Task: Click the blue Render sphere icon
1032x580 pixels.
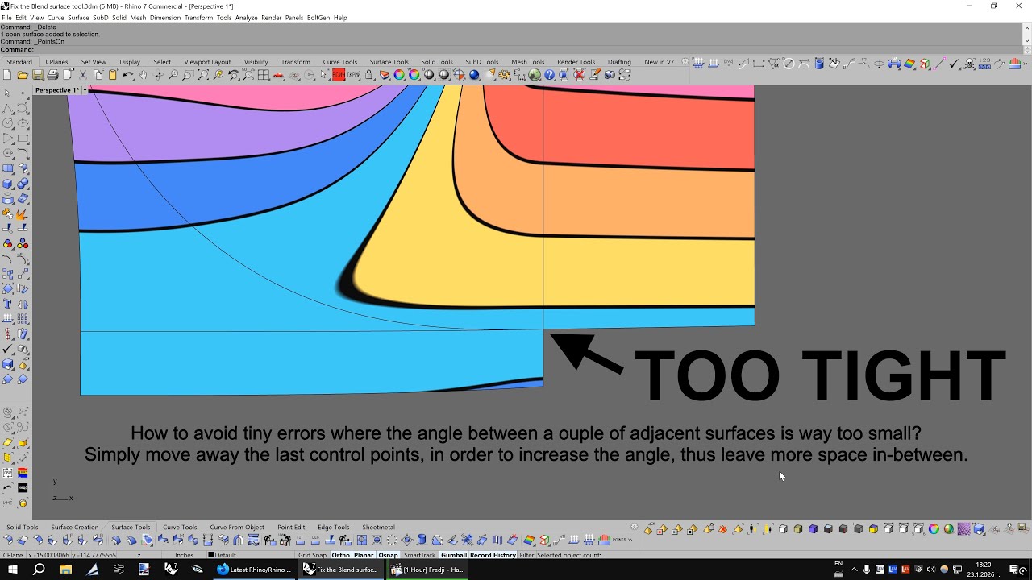Action: 474,75
